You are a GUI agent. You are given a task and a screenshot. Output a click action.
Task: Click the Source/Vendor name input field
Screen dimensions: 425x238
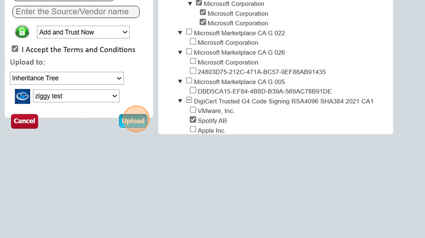[x=76, y=12]
